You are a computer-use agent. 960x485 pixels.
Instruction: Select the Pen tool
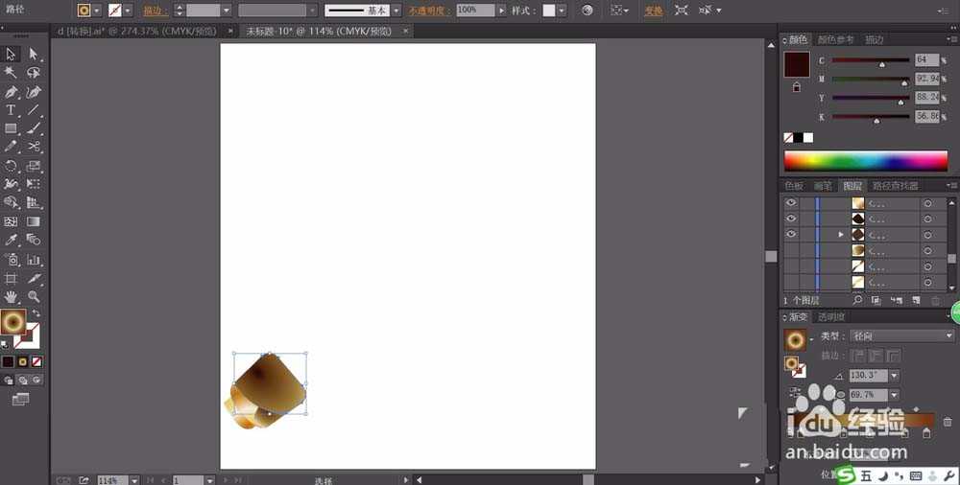12,92
